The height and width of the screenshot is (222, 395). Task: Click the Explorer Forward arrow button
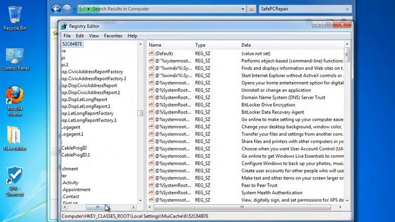click(x=67, y=9)
